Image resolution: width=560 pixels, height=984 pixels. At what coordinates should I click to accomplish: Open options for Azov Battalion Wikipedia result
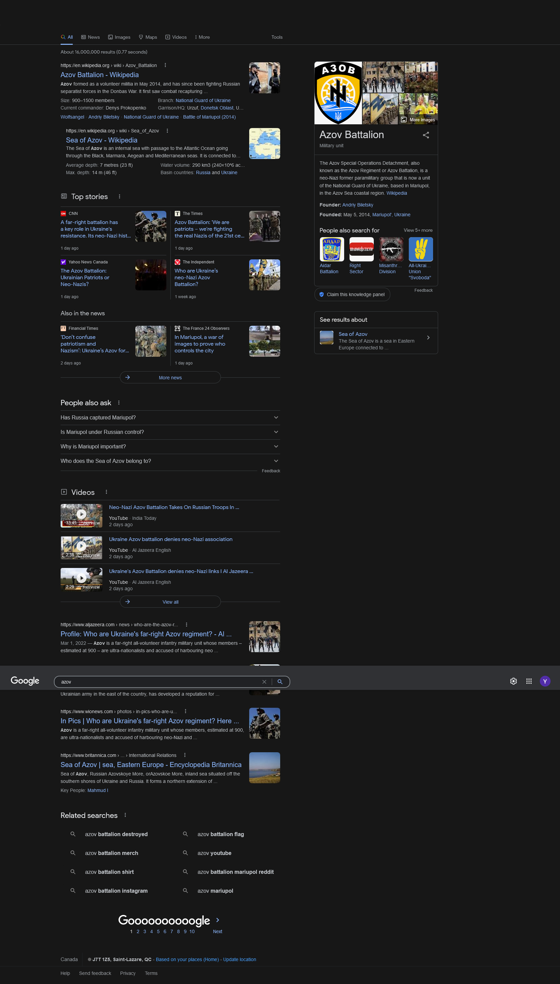coord(165,65)
